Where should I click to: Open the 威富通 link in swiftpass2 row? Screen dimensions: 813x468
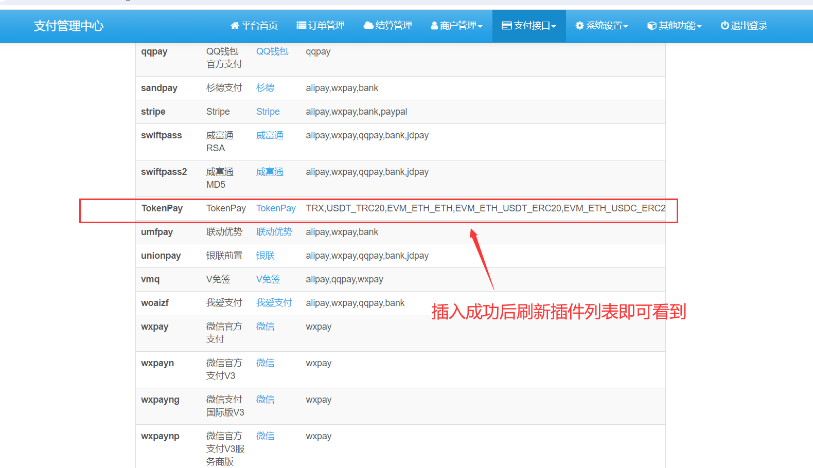(x=270, y=172)
